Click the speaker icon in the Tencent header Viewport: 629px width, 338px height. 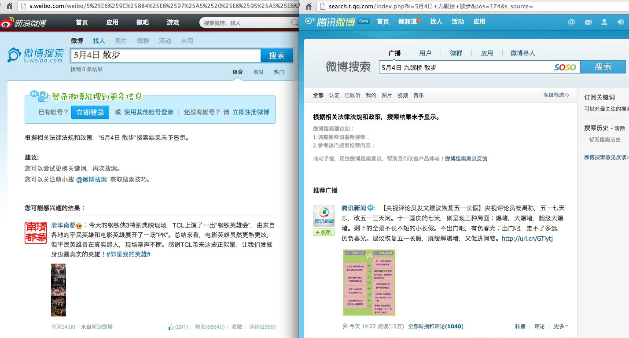point(621,22)
